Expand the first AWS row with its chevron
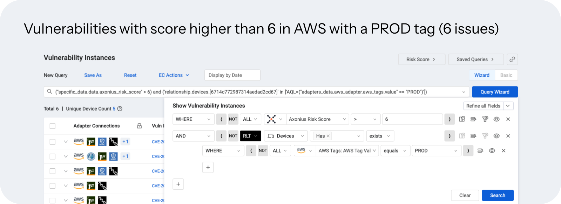The width and height of the screenshot is (561, 204). pyautogui.click(x=66, y=142)
